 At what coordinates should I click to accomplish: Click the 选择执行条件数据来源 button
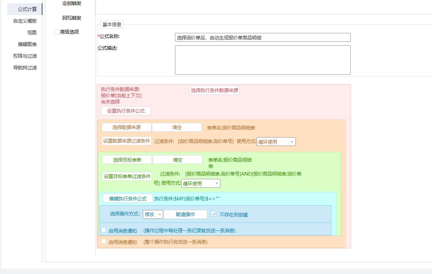[x=214, y=90]
